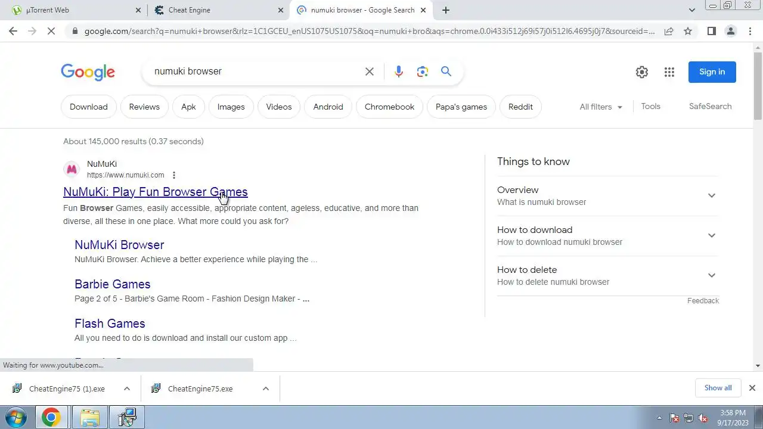Viewport: 763px width, 429px height.
Task: Start voice search with microphone icon
Action: click(399, 71)
